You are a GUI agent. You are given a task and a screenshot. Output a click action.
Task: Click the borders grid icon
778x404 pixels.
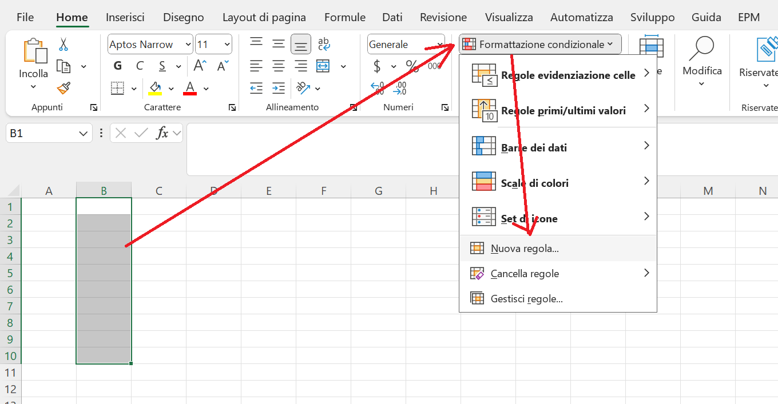coord(118,89)
